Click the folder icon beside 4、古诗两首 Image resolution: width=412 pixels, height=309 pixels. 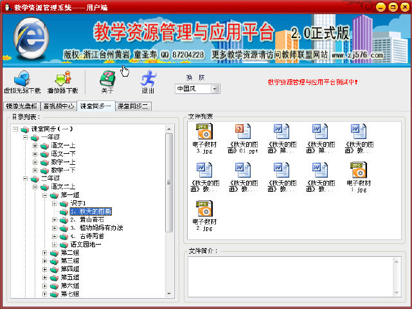click(64, 236)
